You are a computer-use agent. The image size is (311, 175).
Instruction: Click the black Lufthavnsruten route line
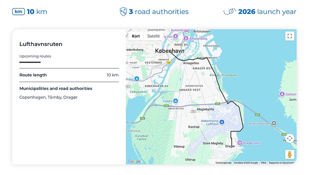point(220,85)
